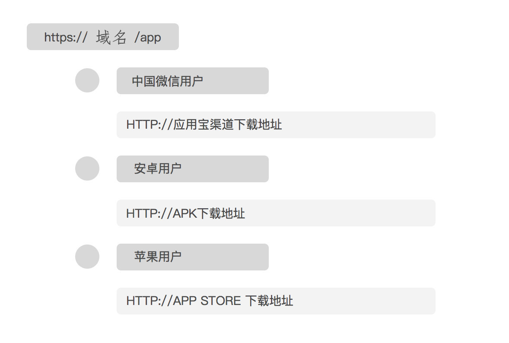Choose the circle beside 苹果用户

pyautogui.click(x=87, y=257)
